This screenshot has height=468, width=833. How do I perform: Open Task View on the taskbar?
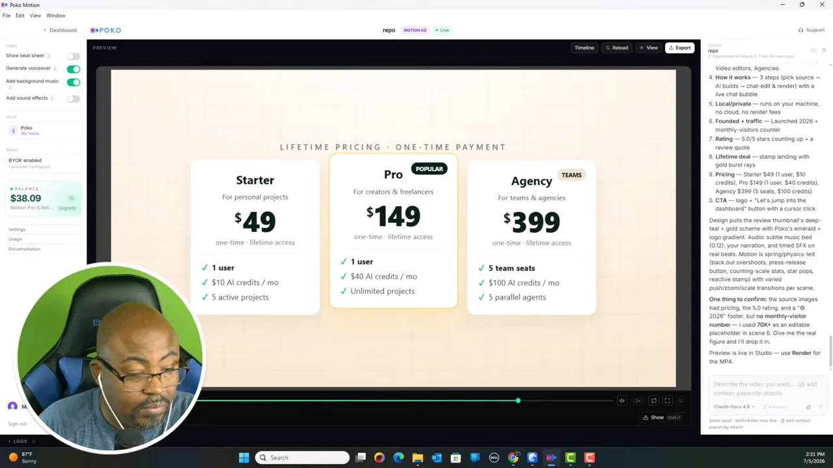pyautogui.click(x=361, y=458)
